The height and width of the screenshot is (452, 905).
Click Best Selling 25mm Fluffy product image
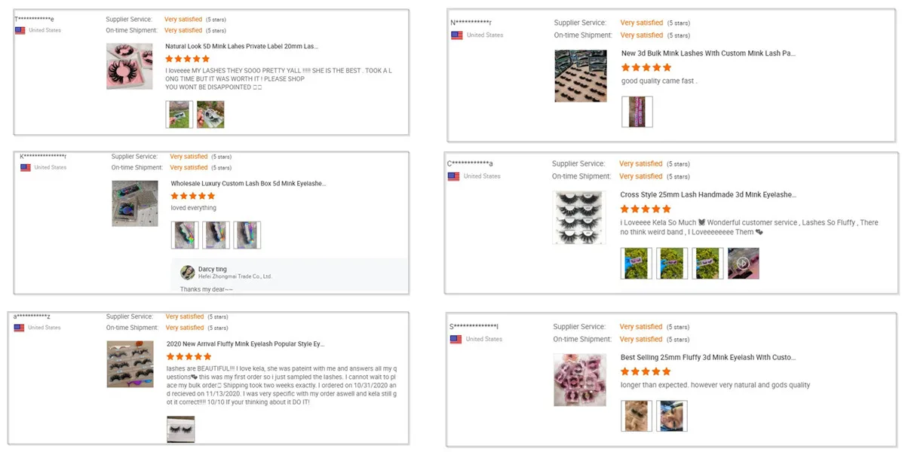click(x=580, y=380)
